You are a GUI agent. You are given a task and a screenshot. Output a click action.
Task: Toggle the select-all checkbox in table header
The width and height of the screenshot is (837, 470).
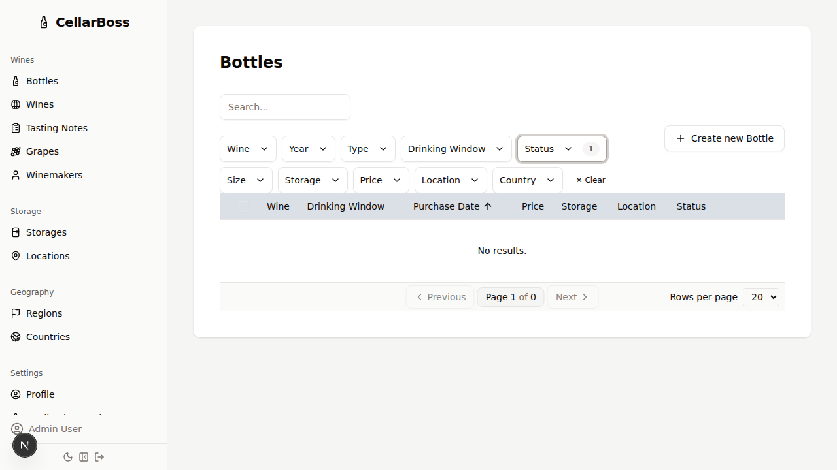[243, 206]
